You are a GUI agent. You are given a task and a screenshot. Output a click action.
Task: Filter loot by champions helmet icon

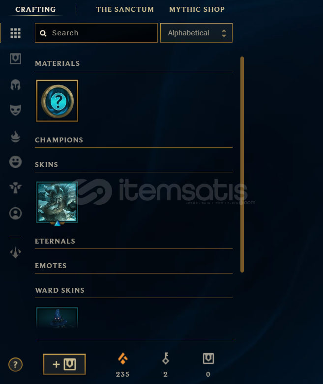[15, 85]
